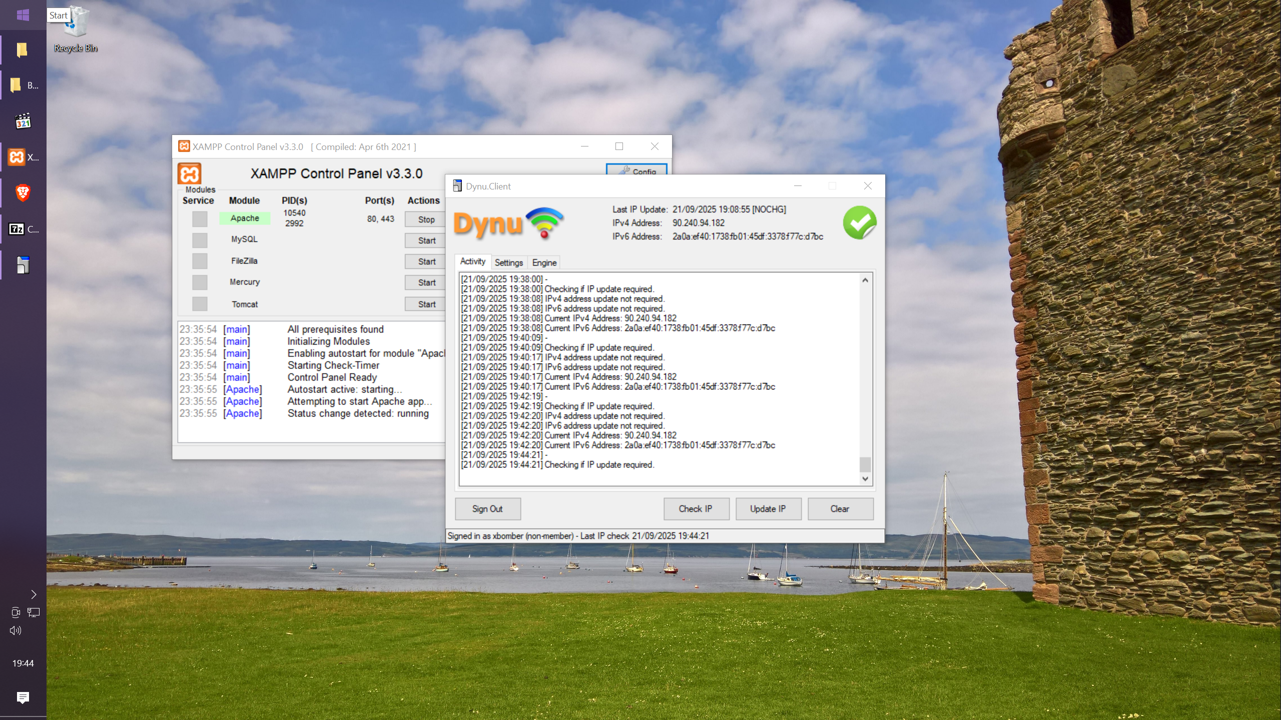This screenshot has height=720, width=1281.
Task: Click the Apache ports value 80, 443
Action: [381, 219]
